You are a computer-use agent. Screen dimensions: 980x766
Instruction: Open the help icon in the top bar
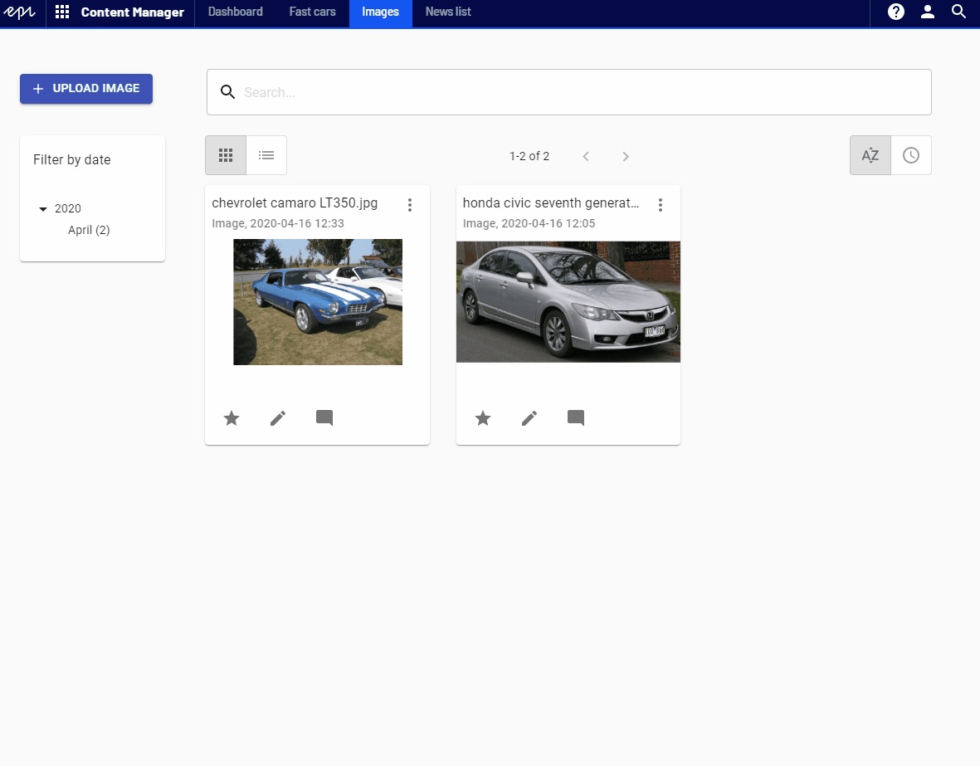coord(895,12)
